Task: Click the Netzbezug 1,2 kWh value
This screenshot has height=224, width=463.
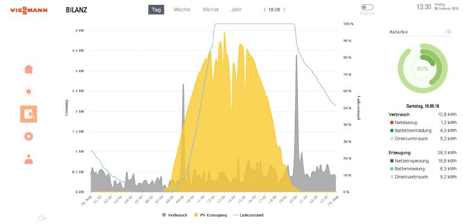Action: point(450,123)
